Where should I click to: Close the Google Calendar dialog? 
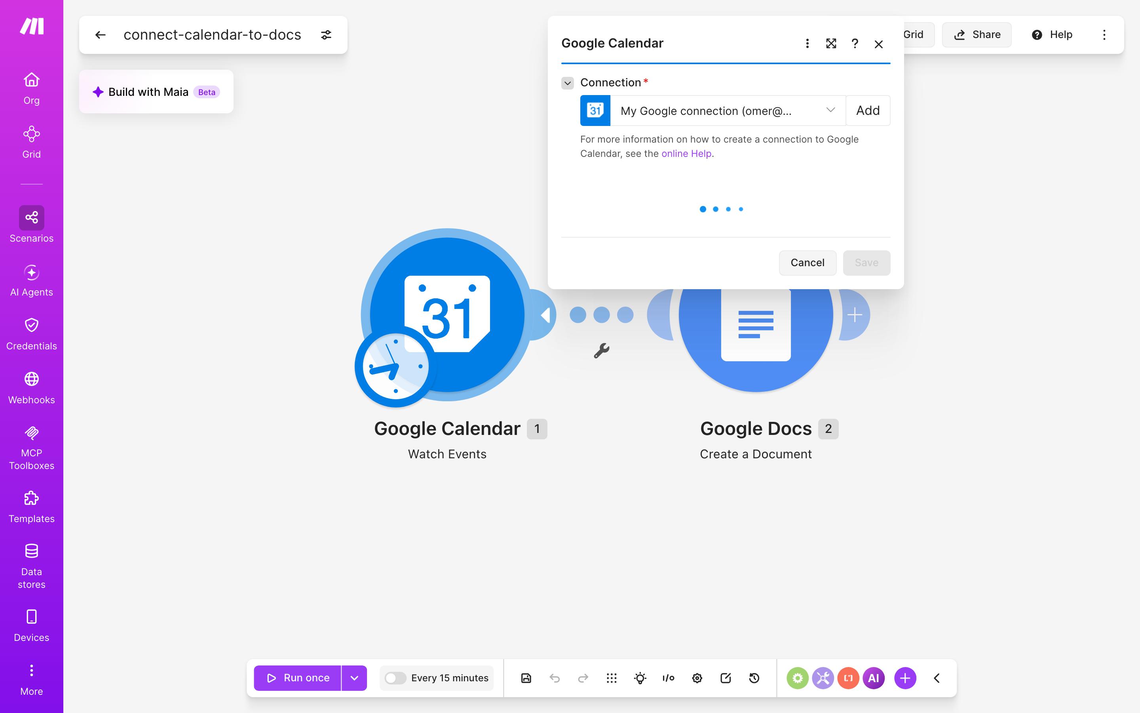coord(879,44)
